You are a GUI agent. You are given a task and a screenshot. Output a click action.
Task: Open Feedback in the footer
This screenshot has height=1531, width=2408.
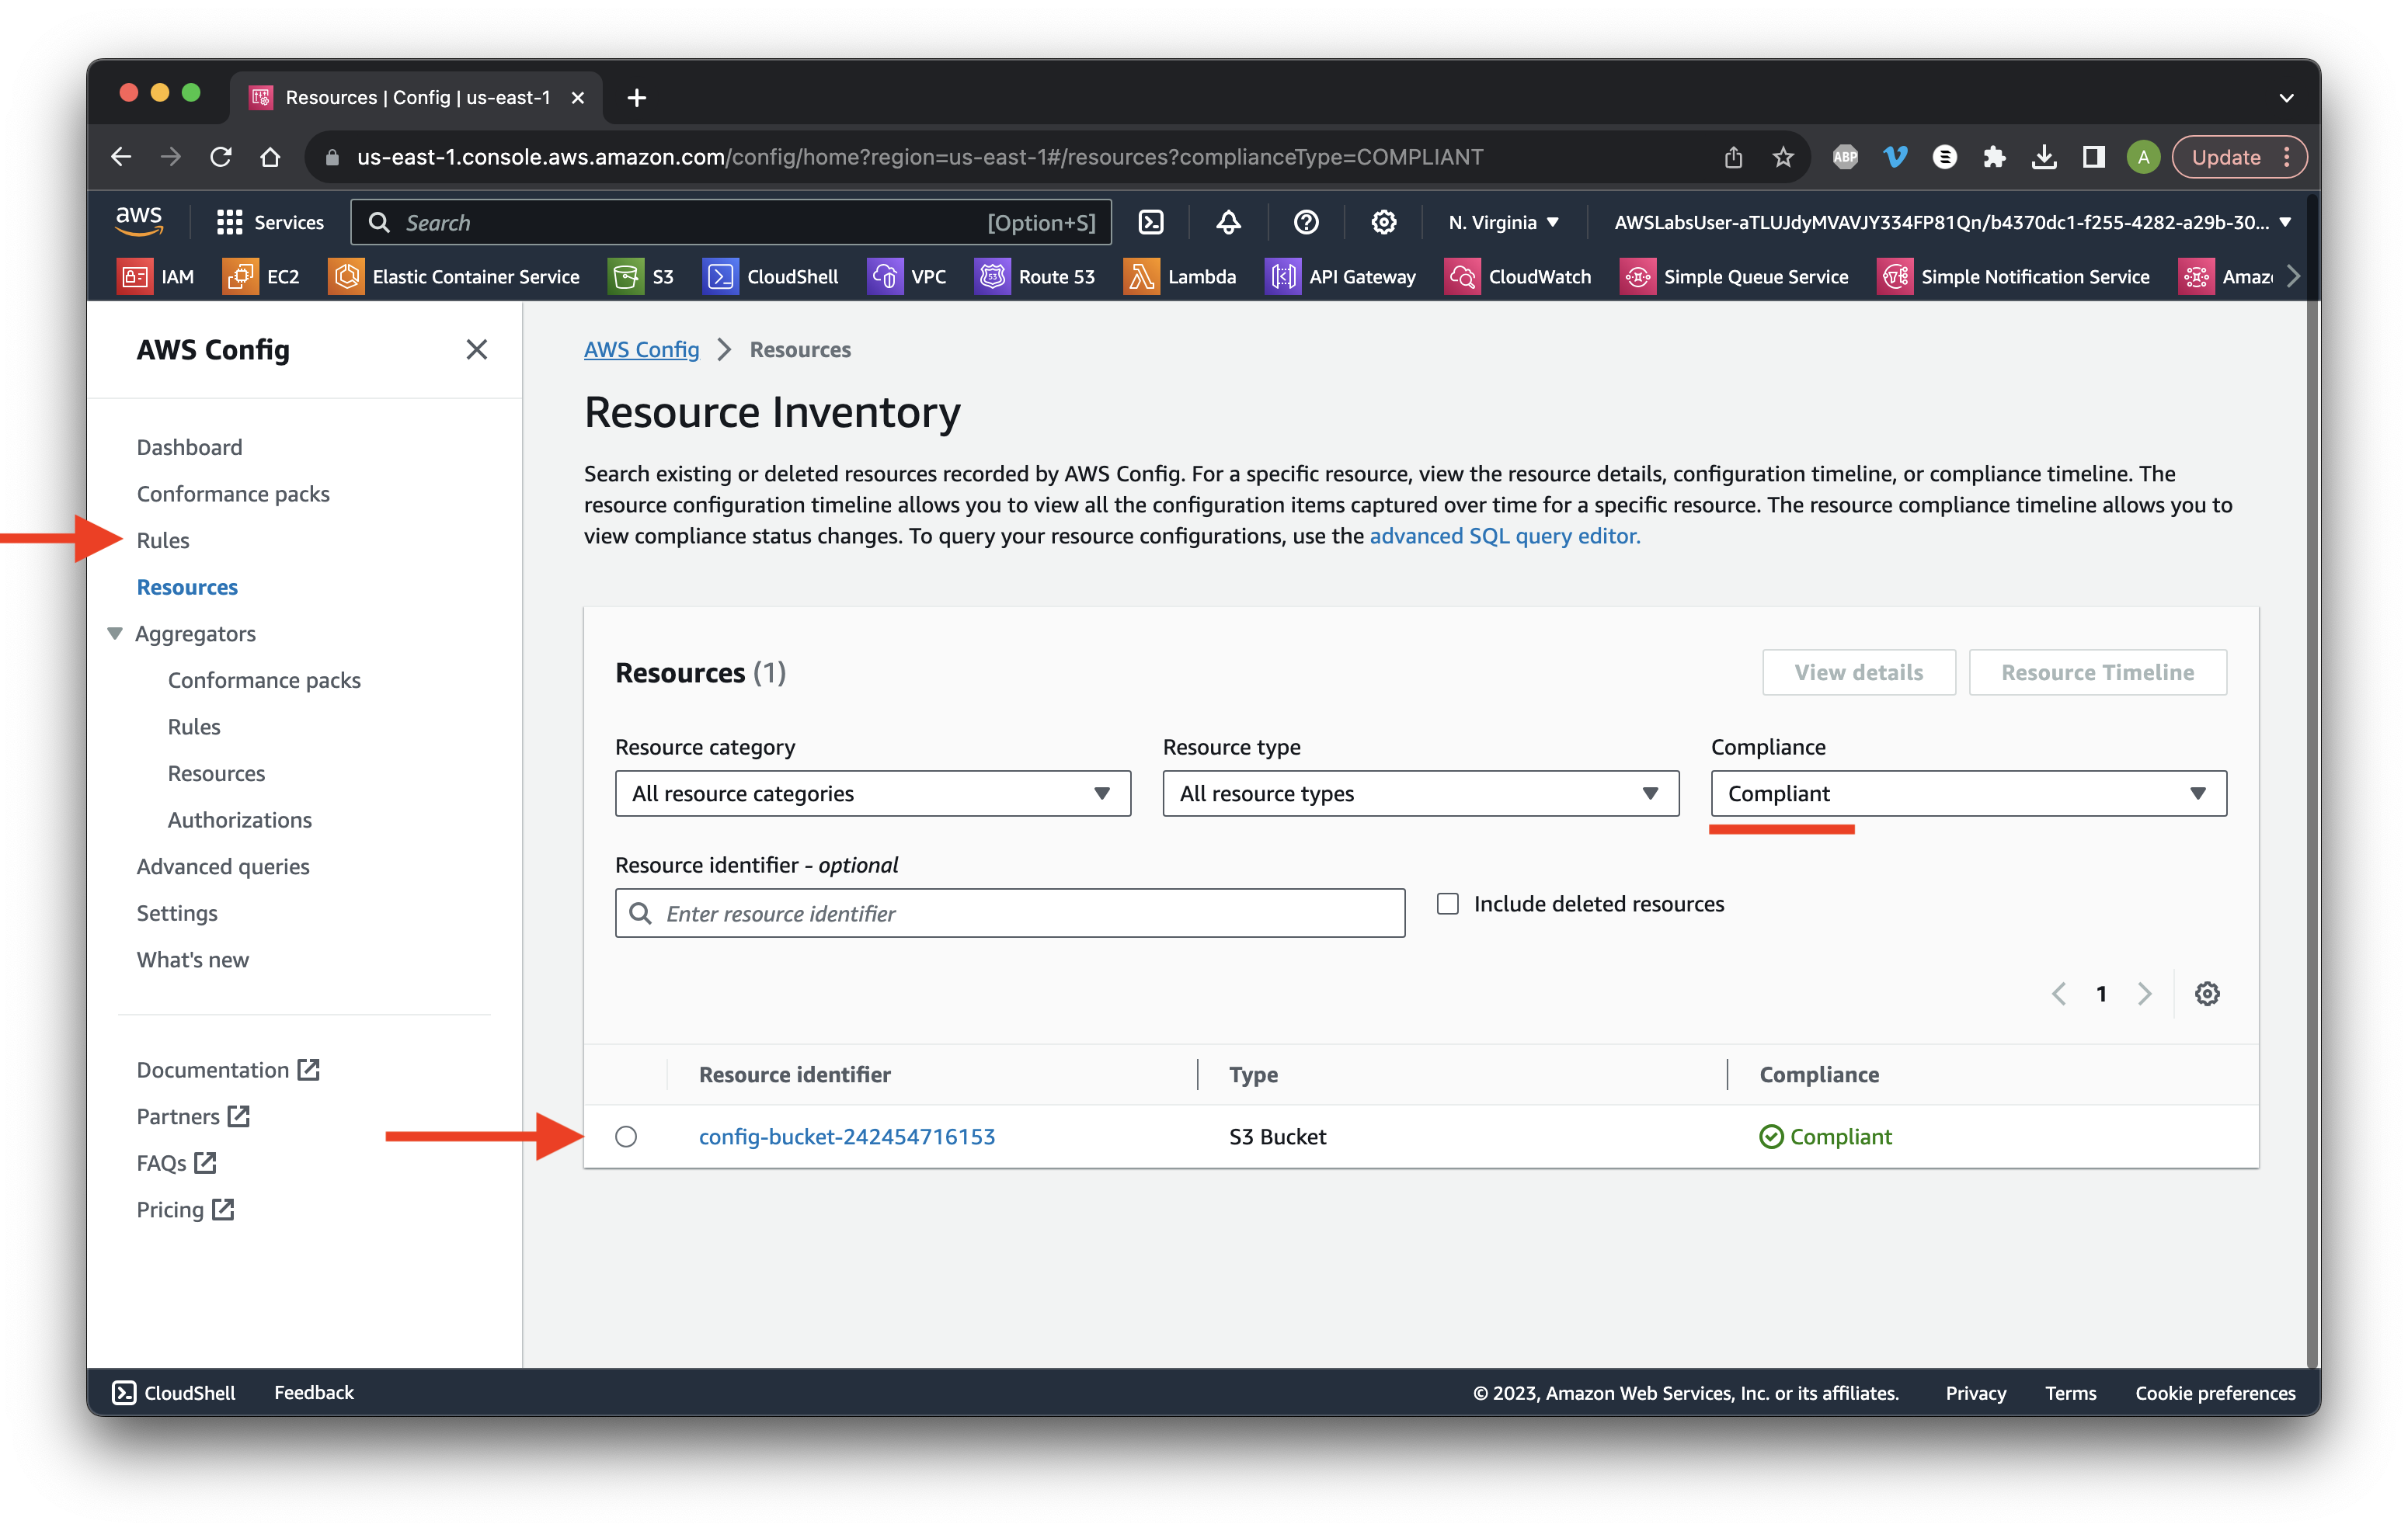[x=313, y=1392]
